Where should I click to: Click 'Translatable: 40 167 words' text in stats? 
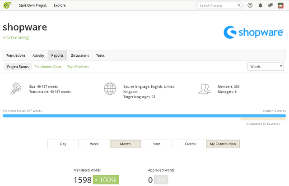click(x=50, y=92)
